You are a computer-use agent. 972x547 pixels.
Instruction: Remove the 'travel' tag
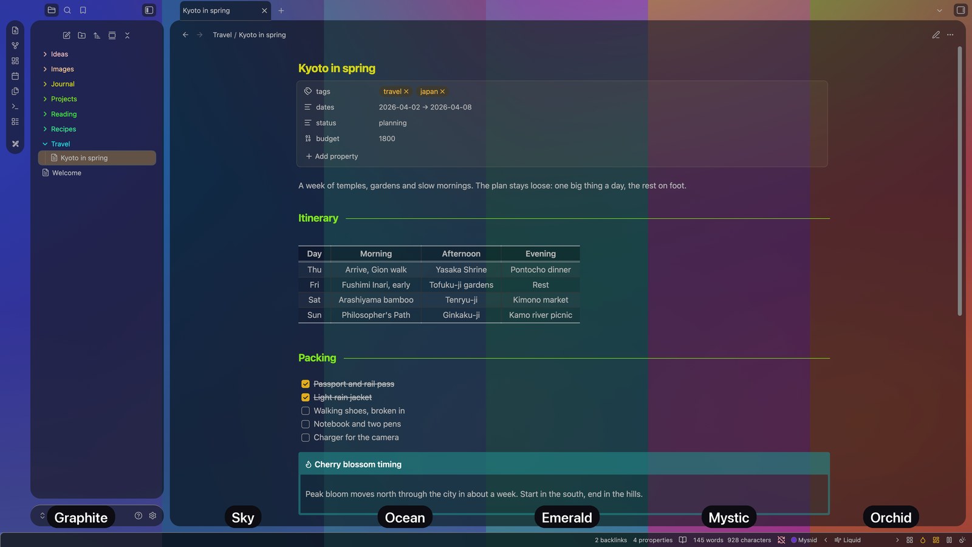point(406,92)
